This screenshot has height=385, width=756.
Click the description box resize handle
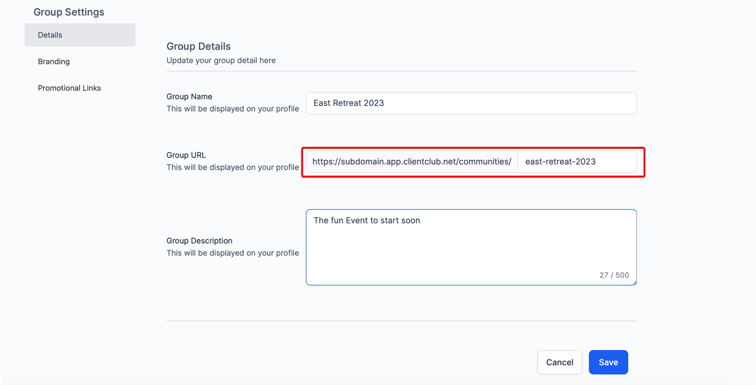click(634, 283)
